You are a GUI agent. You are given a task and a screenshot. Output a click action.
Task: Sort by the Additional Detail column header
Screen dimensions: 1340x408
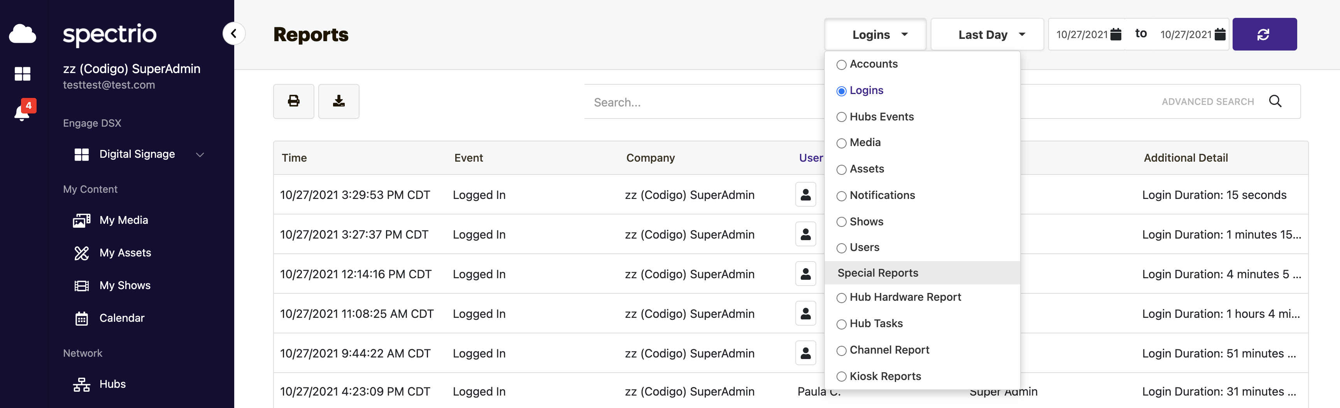point(1186,158)
